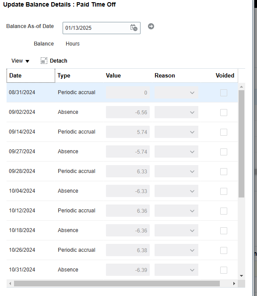Open Reason dropdown for 09/14/2024 row
257x296 pixels.
176,132
